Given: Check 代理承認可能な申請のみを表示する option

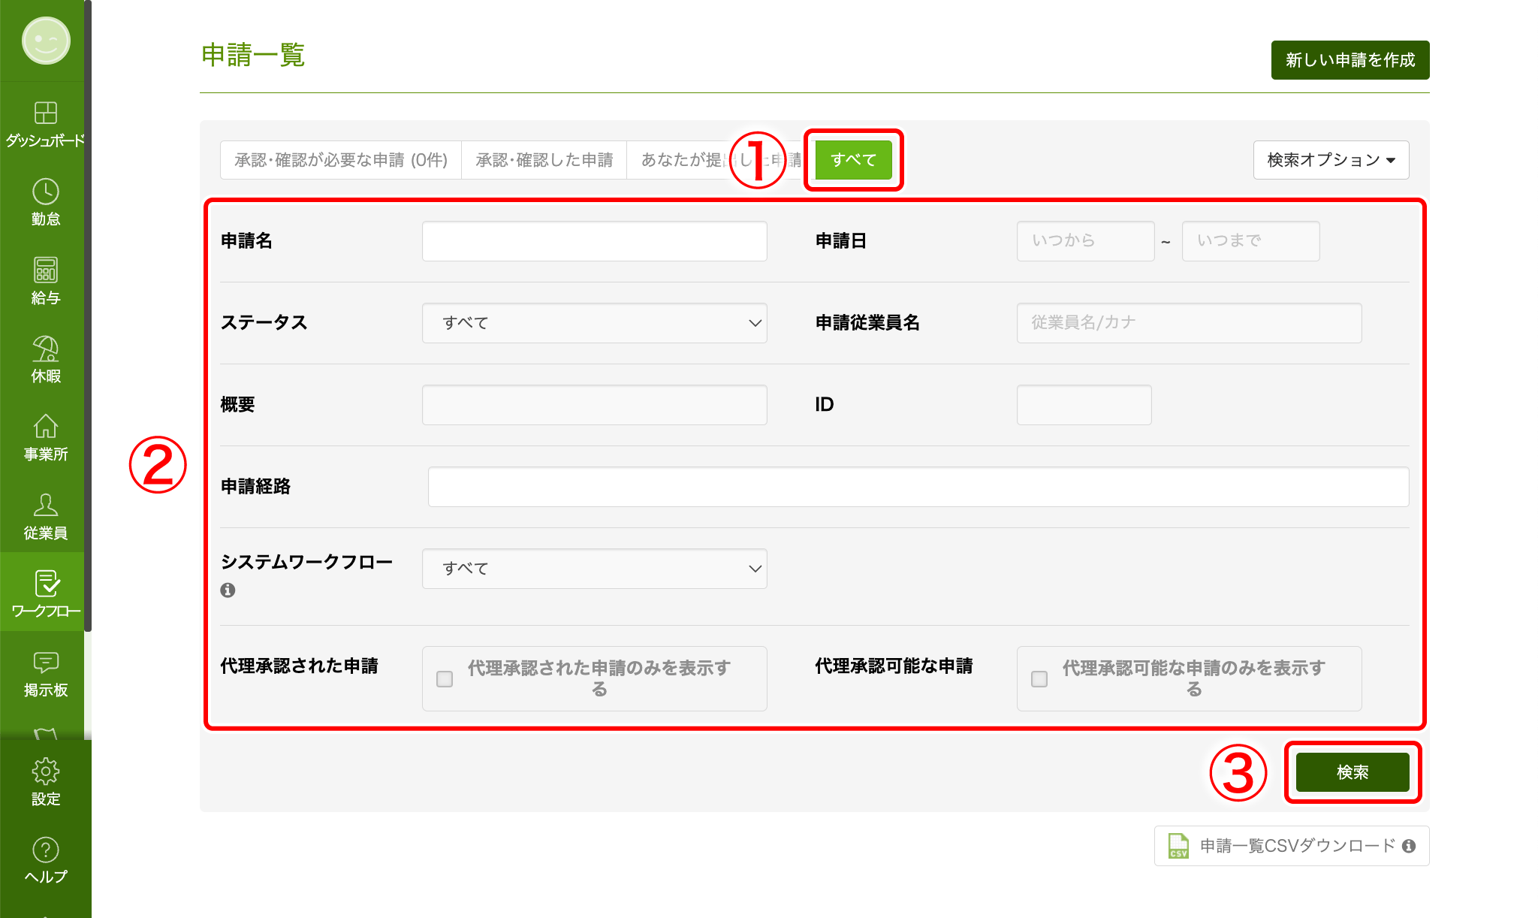Looking at the screenshot, I should (x=1039, y=678).
